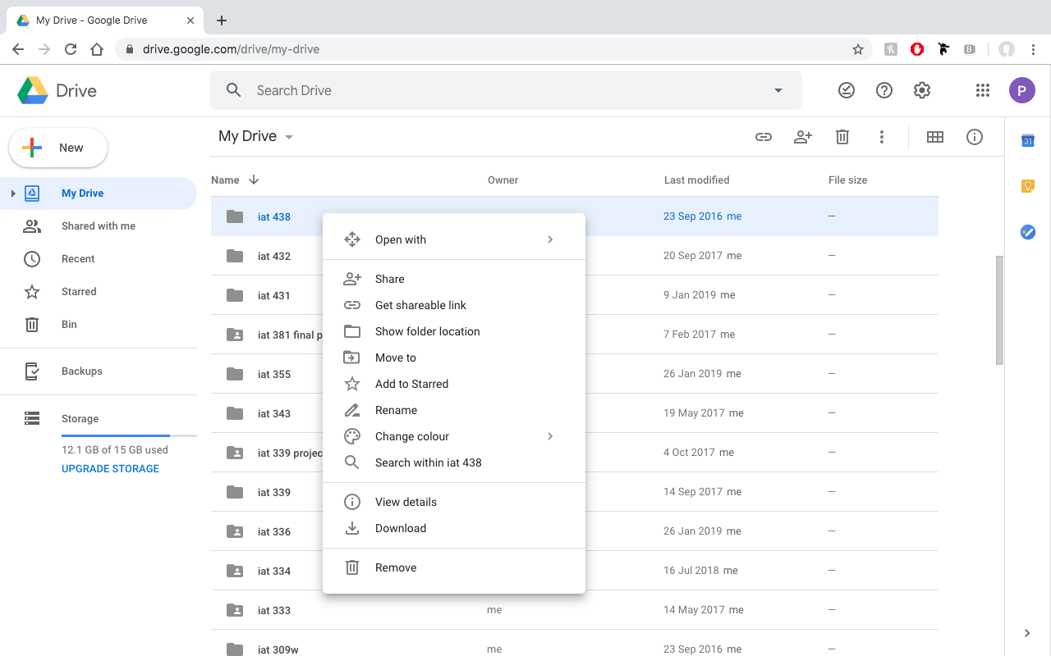The width and height of the screenshot is (1051, 656).
Task: Open the three-dot more actions menu
Action: (882, 137)
